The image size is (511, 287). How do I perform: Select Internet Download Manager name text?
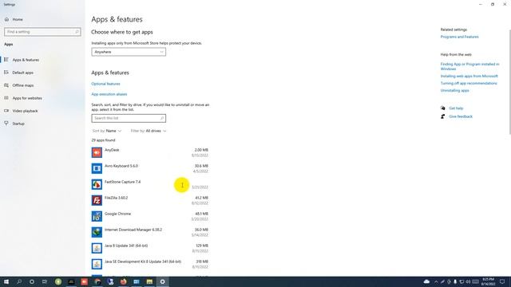[133, 230]
